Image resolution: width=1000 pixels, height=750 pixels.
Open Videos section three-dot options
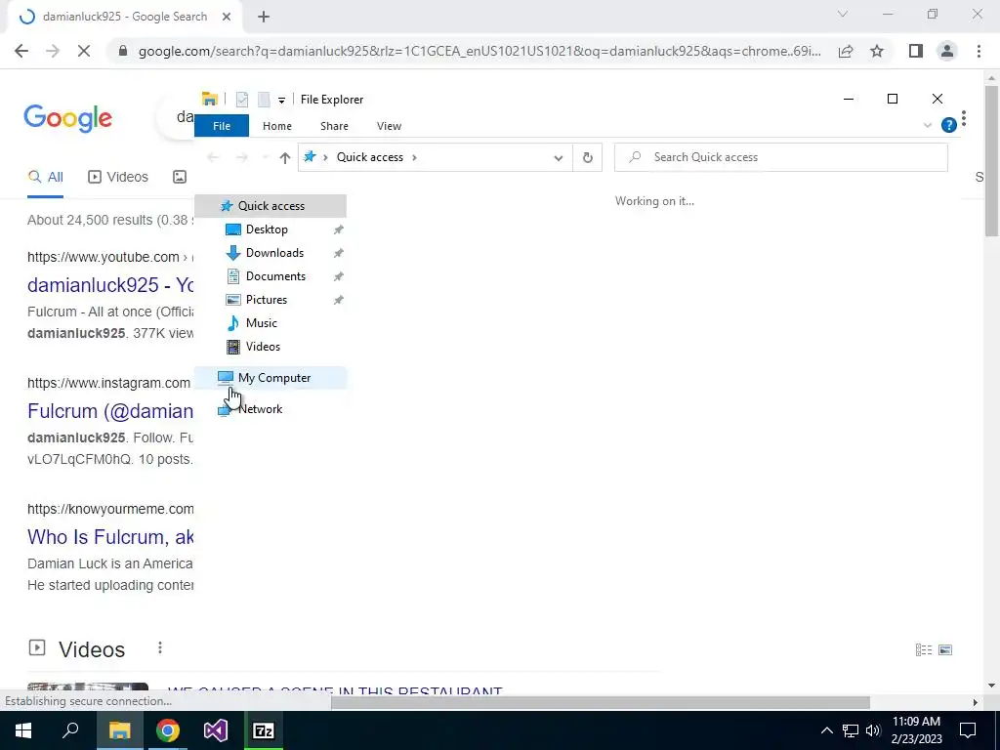[x=160, y=648]
